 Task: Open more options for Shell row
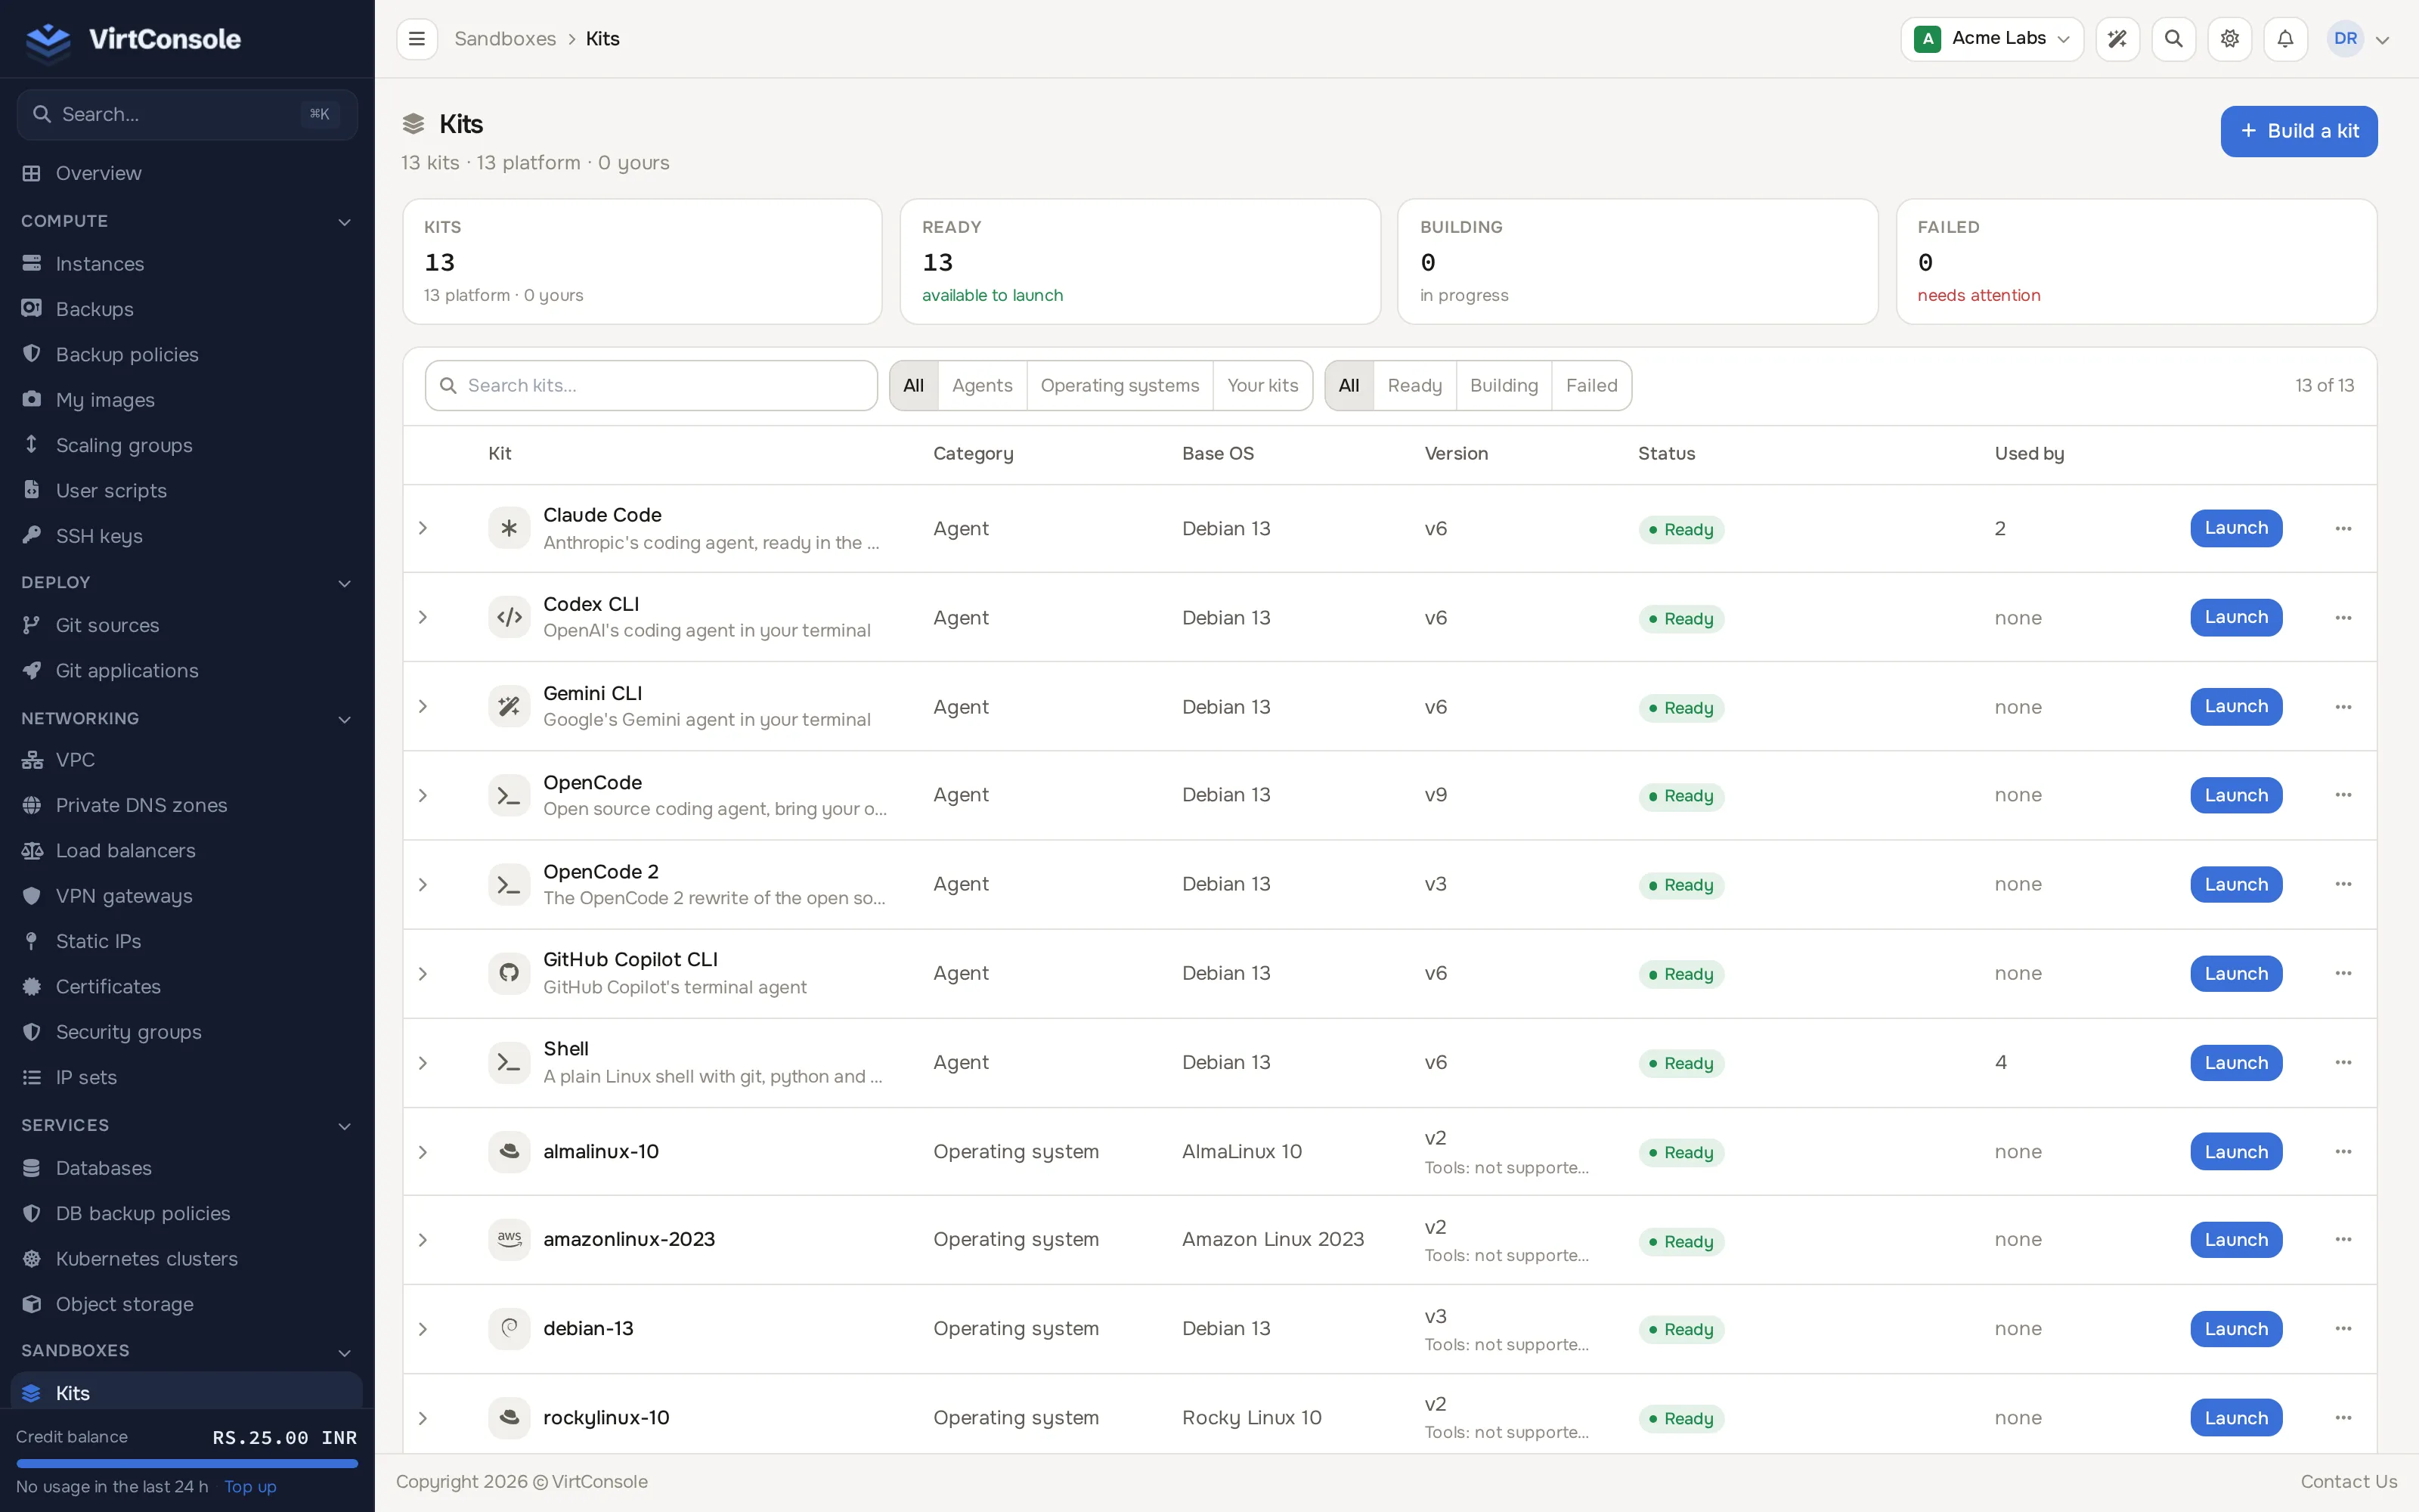click(x=2343, y=1062)
